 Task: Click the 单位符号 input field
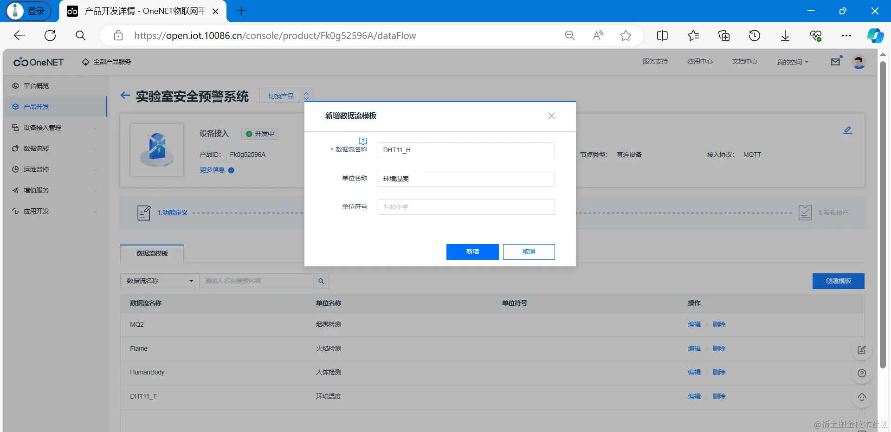pyautogui.click(x=466, y=207)
